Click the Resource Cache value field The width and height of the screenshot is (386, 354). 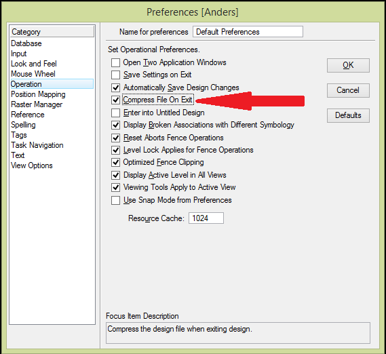pos(206,218)
